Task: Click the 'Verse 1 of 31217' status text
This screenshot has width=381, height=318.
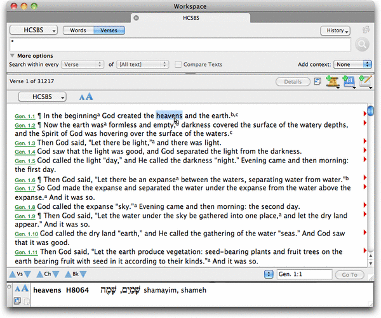Action: pos(32,81)
